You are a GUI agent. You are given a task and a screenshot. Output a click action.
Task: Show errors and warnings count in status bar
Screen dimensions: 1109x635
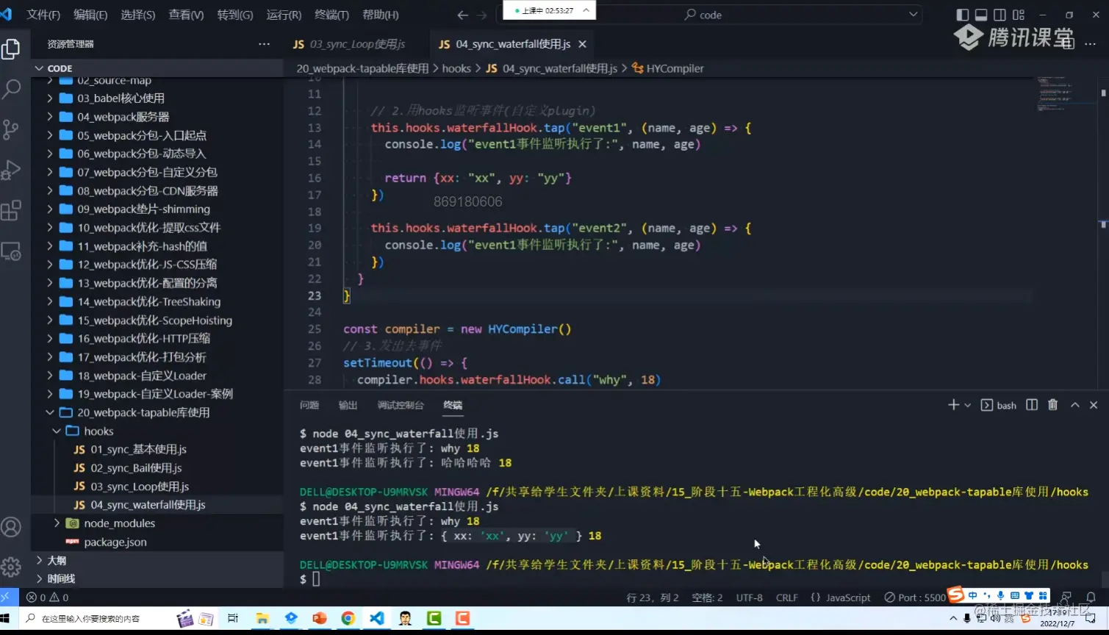tap(48, 598)
